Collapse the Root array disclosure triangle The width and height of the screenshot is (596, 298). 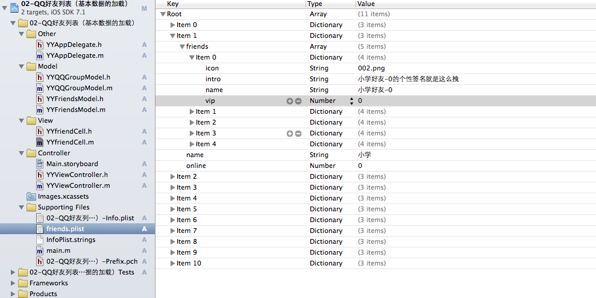[x=163, y=14]
